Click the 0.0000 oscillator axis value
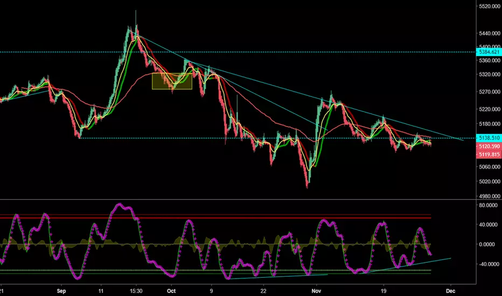The width and height of the screenshot is (502, 296). coord(488,244)
